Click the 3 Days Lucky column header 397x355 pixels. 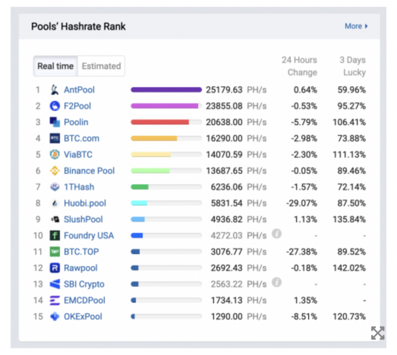click(x=353, y=66)
